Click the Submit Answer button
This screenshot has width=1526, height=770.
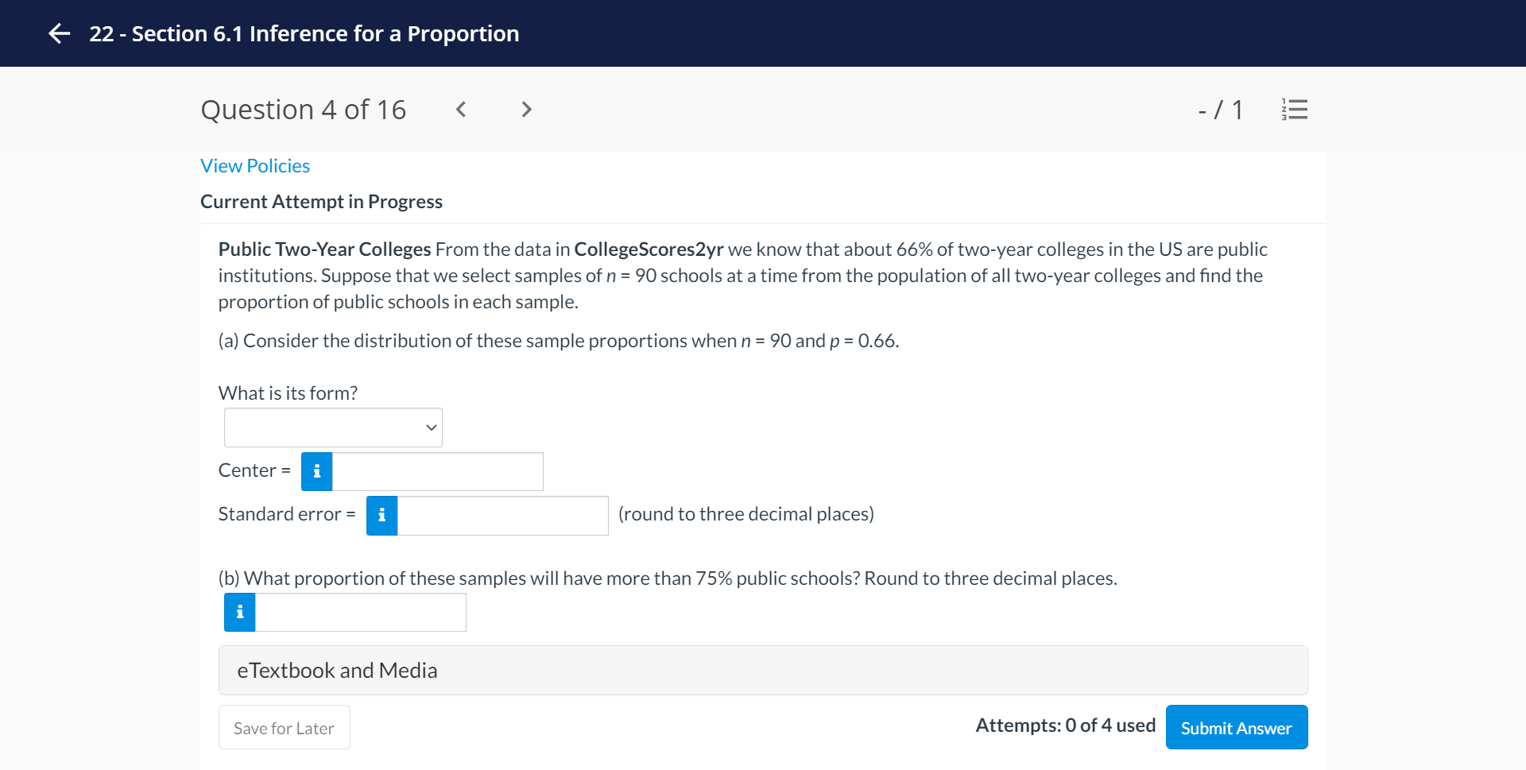tap(1235, 727)
